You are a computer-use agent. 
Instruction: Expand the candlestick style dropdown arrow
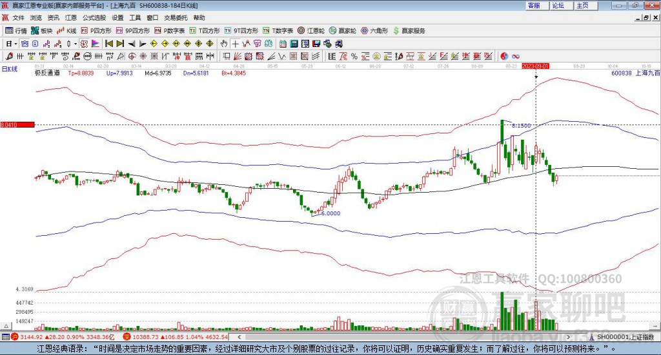pyautogui.click(x=76, y=44)
